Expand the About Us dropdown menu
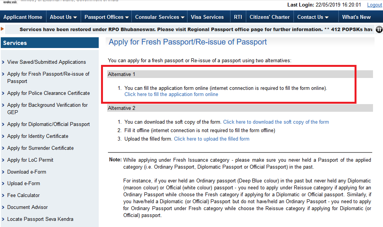 coord(63,17)
